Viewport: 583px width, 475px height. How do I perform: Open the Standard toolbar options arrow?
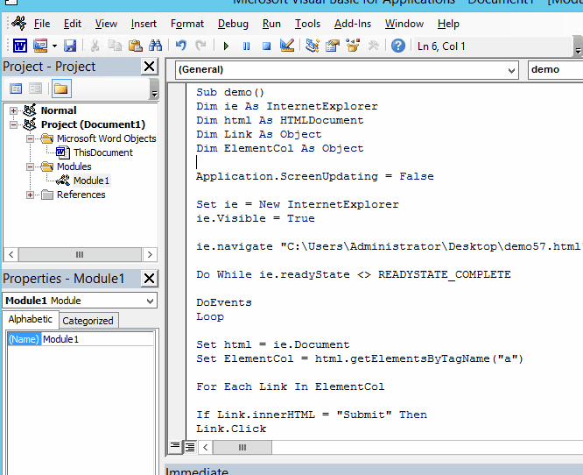(578, 46)
